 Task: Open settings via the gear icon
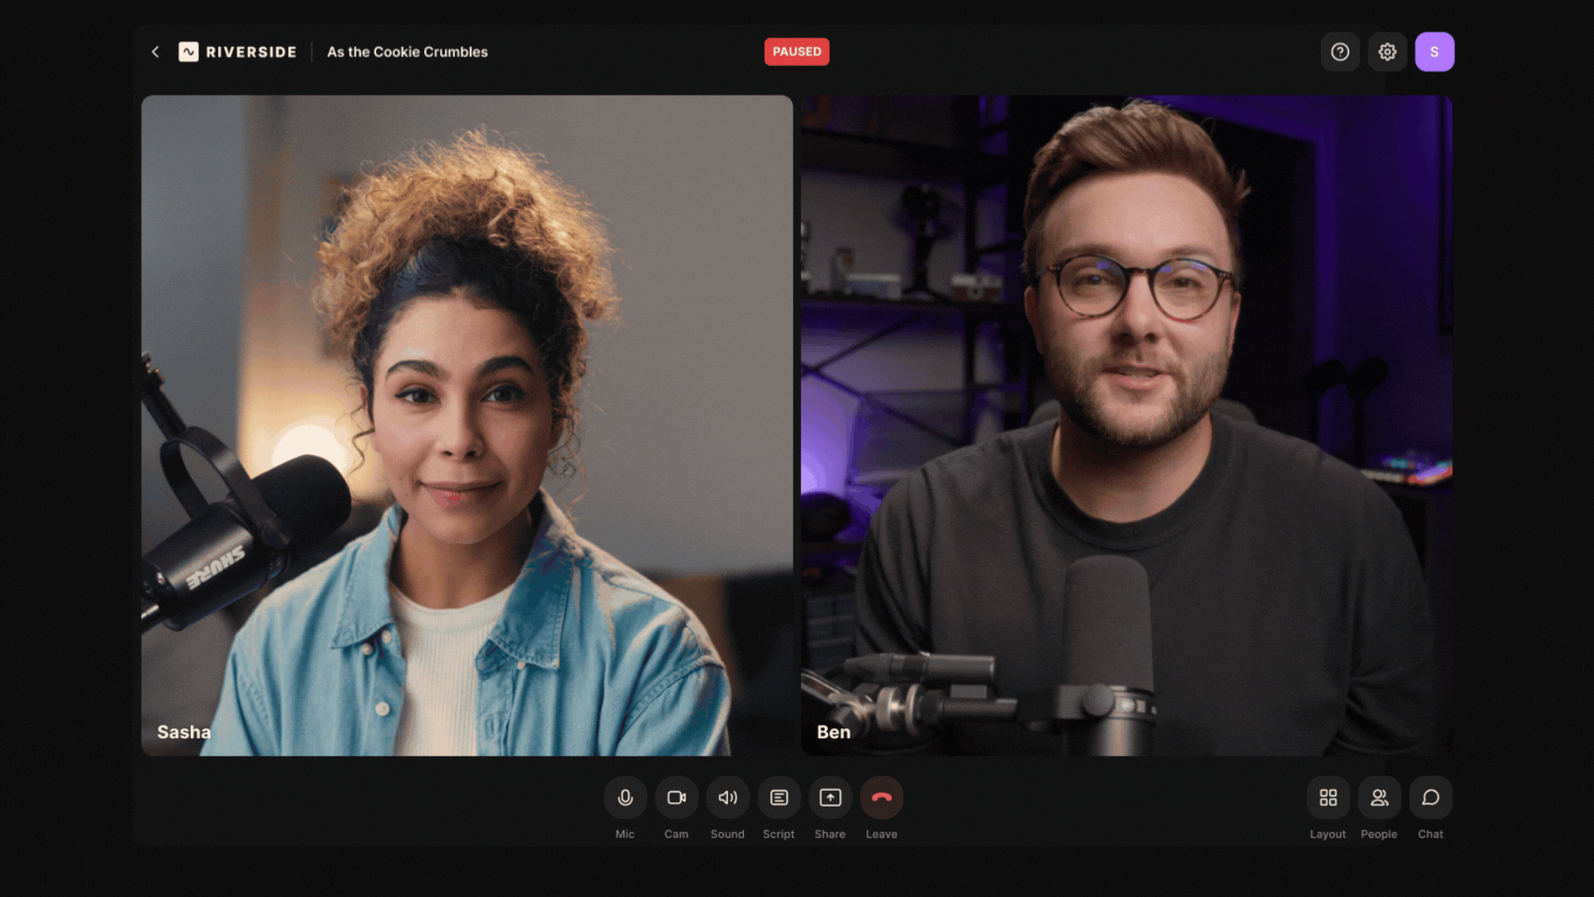pyautogui.click(x=1387, y=51)
